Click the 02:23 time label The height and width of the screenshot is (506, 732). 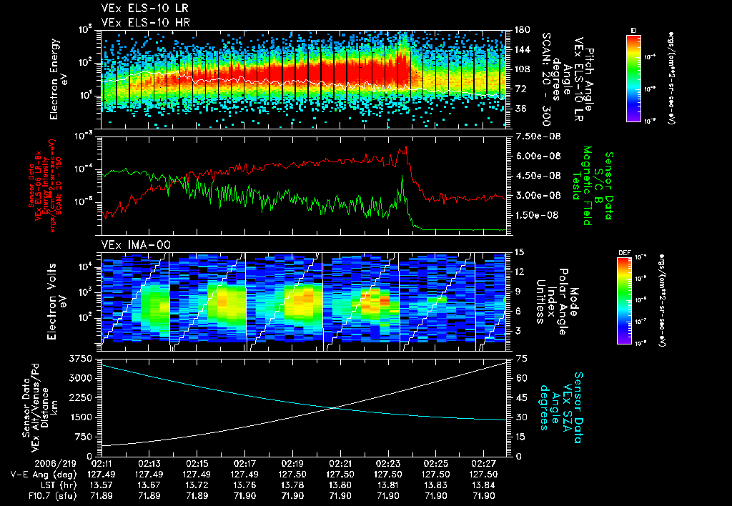point(388,464)
